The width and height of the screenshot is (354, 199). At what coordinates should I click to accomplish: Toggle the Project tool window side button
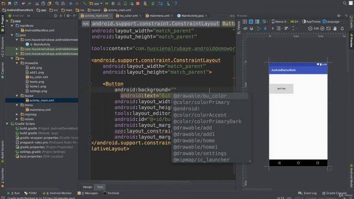[x=2, y=24]
